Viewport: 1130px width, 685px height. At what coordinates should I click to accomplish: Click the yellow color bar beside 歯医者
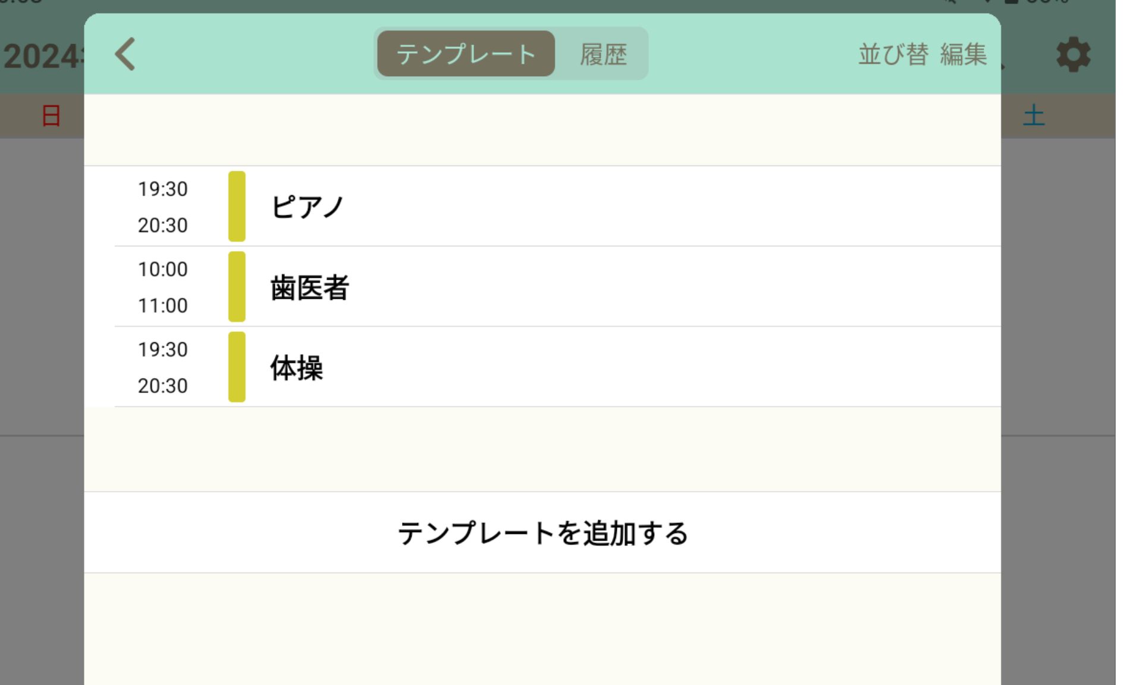237,287
